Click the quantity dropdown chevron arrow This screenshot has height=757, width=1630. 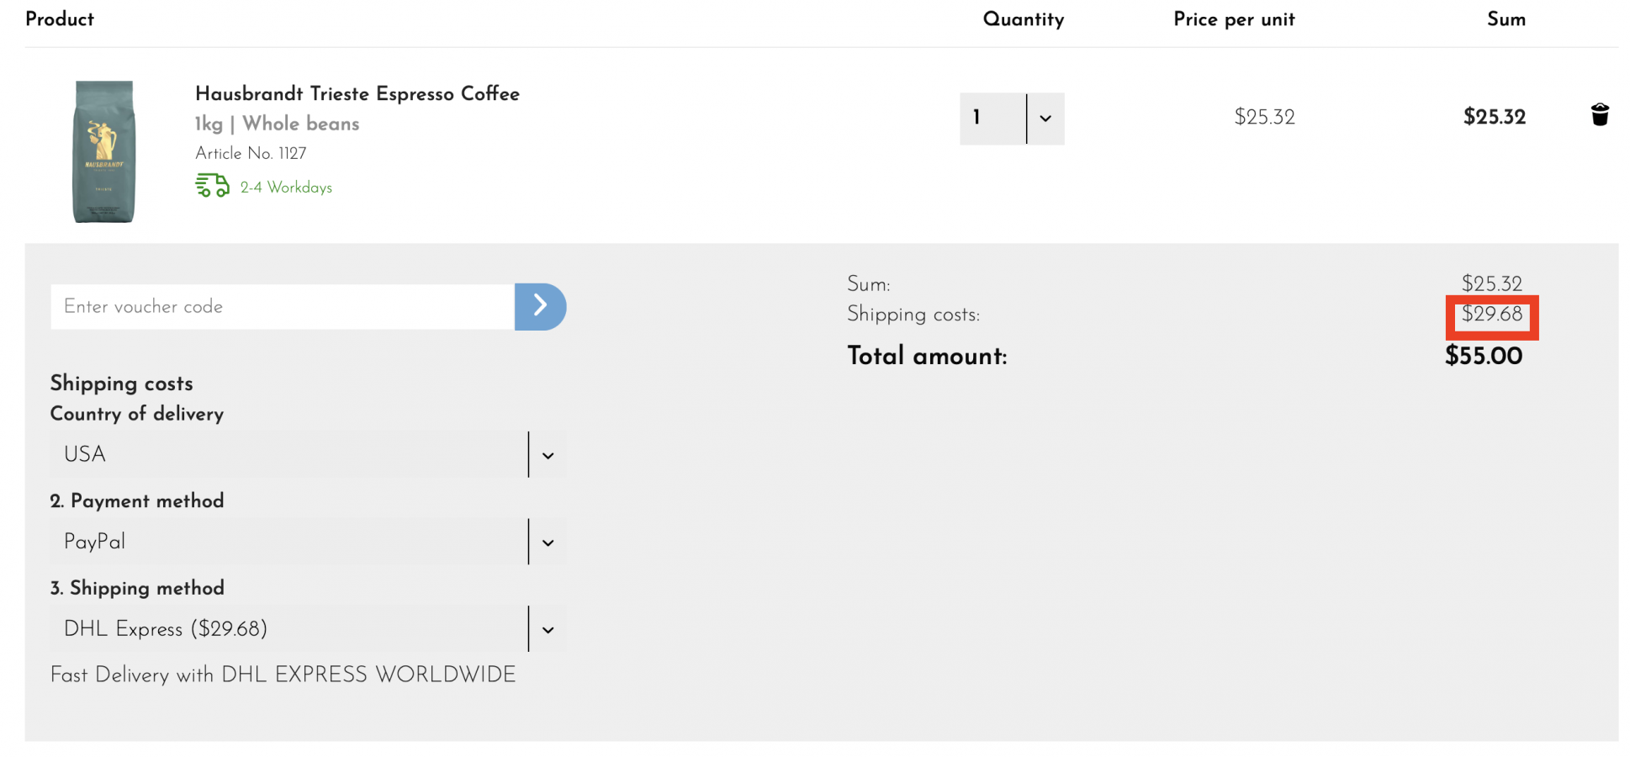(x=1045, y=119)
